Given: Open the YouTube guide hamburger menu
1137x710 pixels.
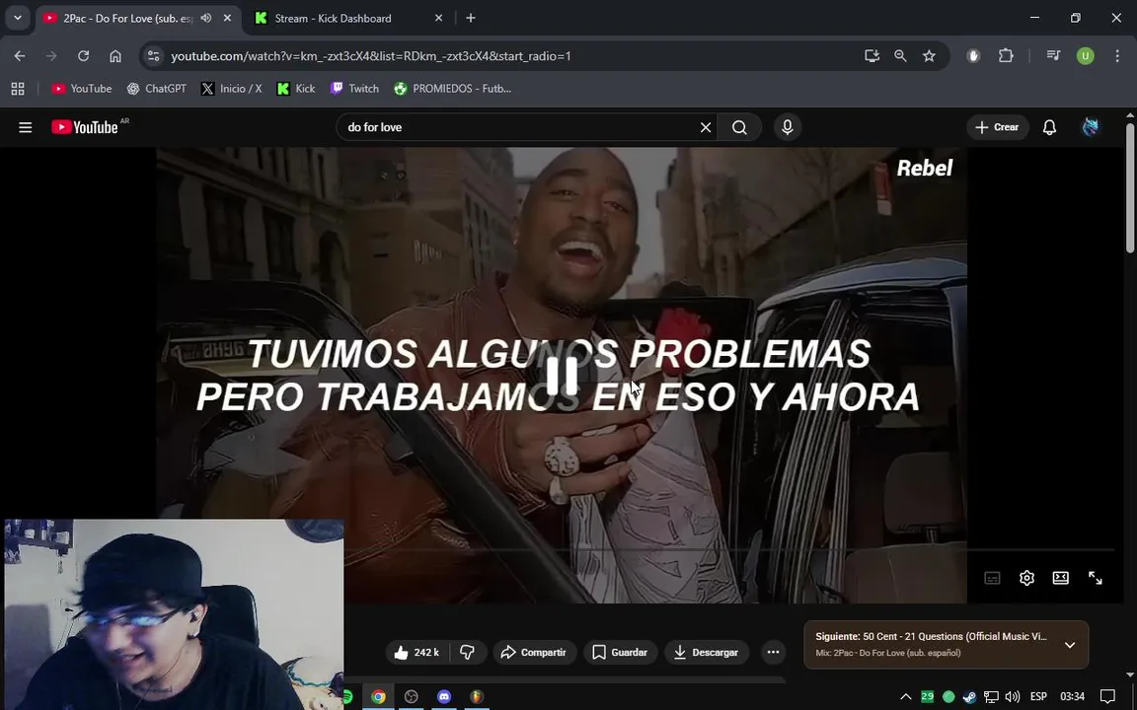Looking at the screenshot, I should point(26,127).
